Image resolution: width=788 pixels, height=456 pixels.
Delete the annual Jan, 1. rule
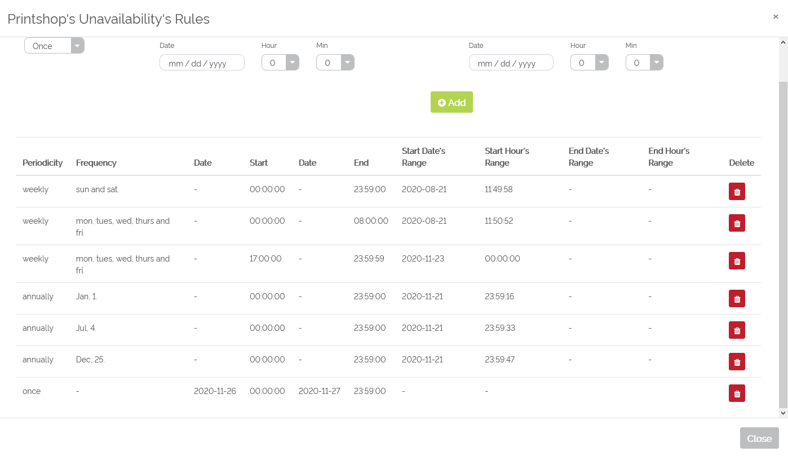[x=737, y=299]
